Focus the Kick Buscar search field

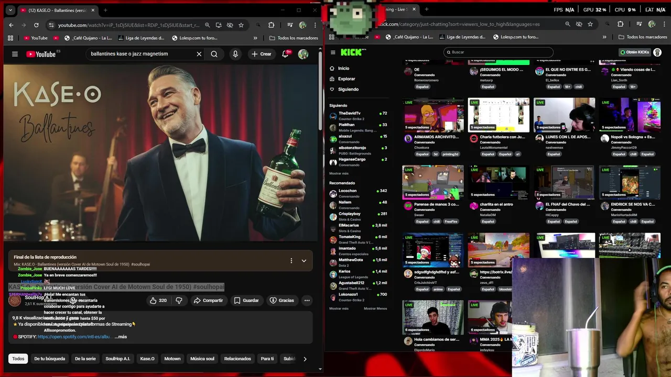pyautogui.click(x=498, y=52)
